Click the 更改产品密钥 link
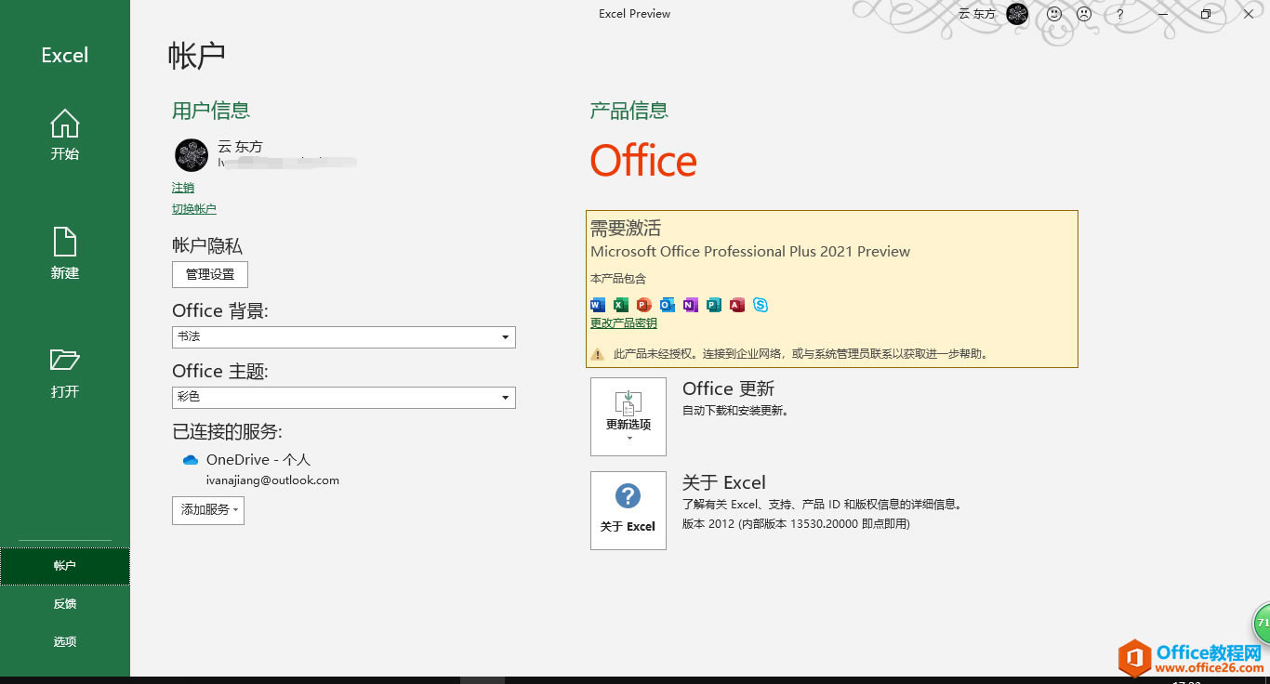This screenshot has width=1270, height=684. click(x=622, y=322)
